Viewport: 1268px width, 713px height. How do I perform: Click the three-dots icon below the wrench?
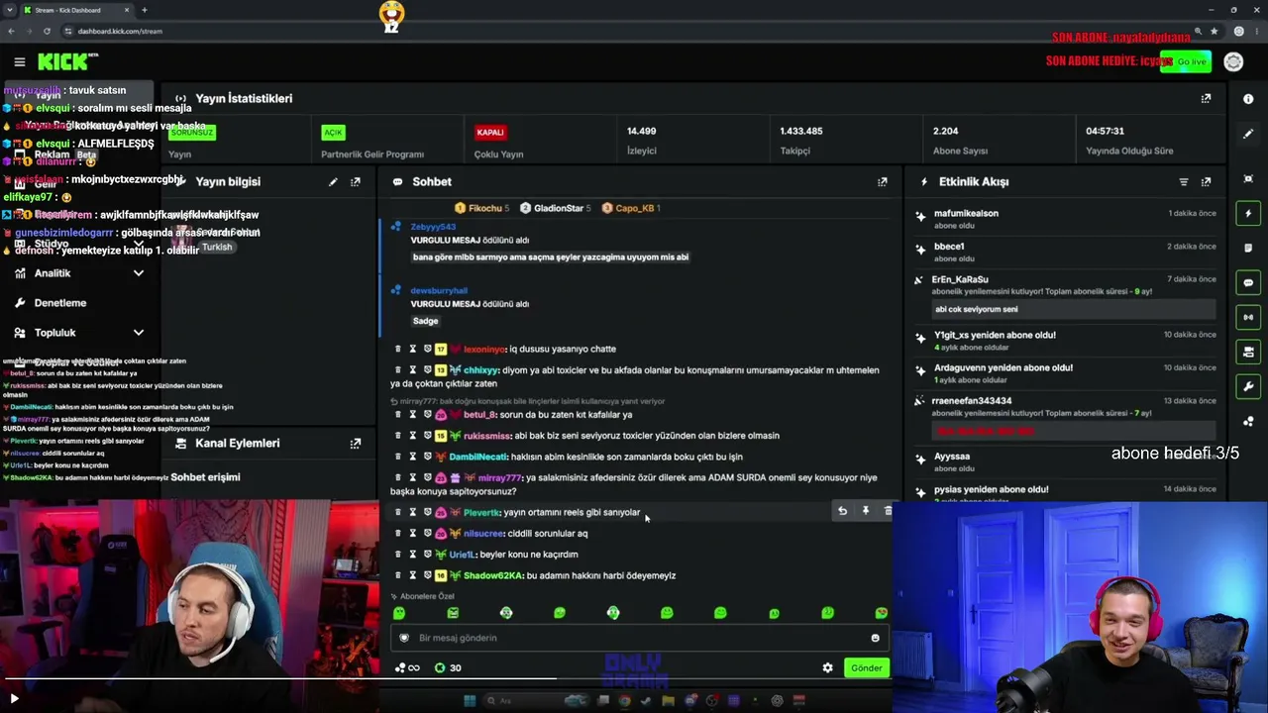coord(1248,421)
